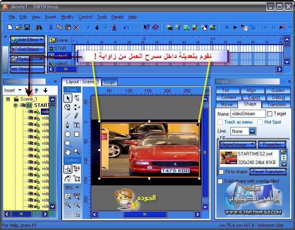
Task: Click the Zoom Out magnifier icon
Action: click(77, 205)
